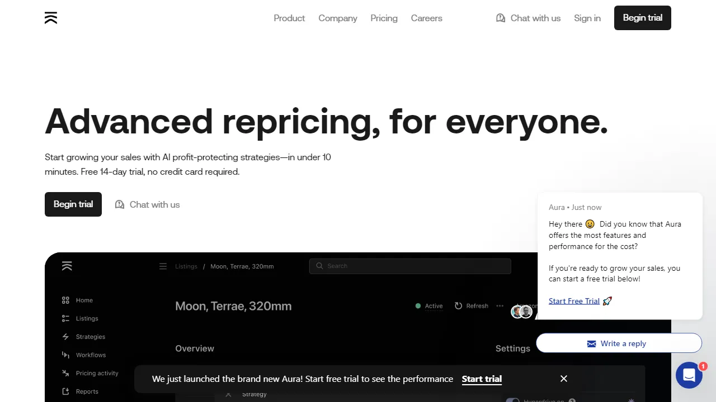Click the Active status indicator

(429, 306)
